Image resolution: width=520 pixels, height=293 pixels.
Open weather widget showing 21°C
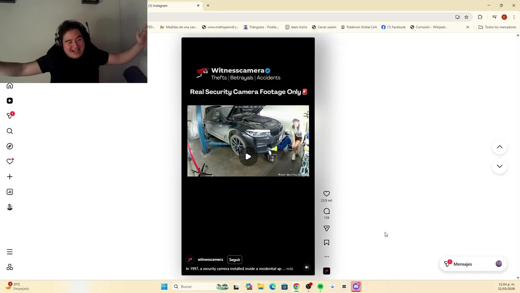pyautogui.click(x=17, y=286)
